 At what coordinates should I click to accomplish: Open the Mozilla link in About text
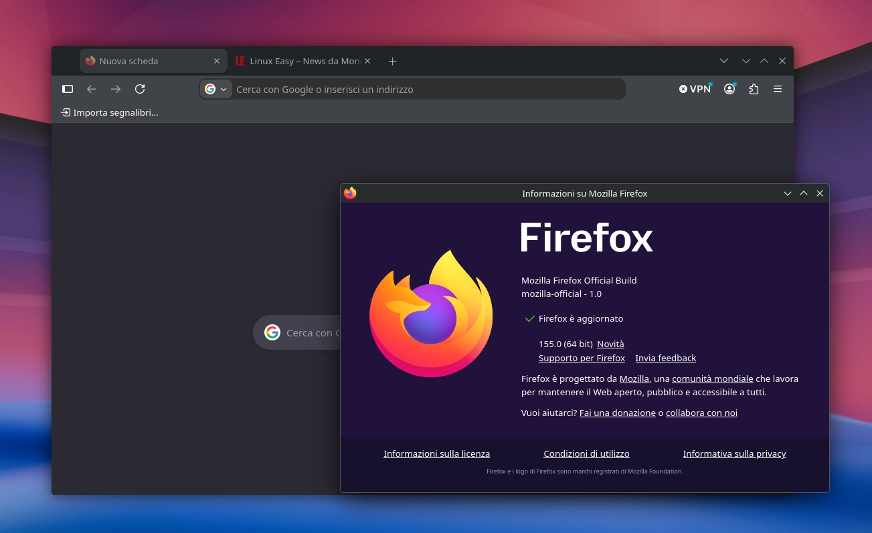point(634,379)
